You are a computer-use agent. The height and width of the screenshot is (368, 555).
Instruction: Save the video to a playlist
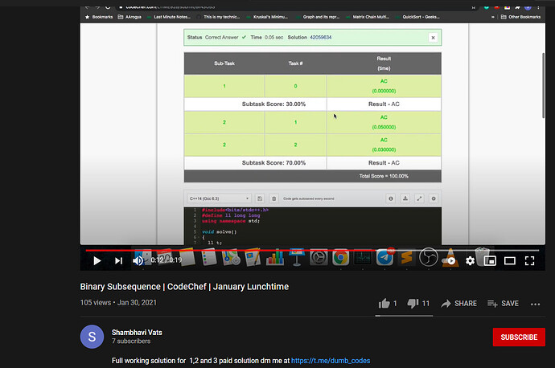pos(503,303)
